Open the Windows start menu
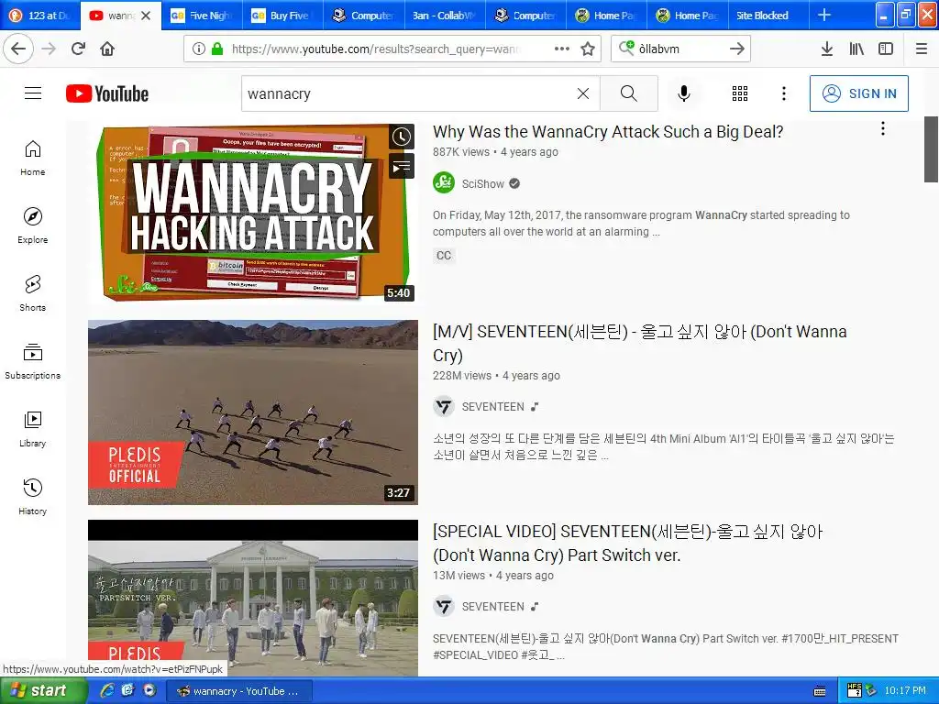 43,691
